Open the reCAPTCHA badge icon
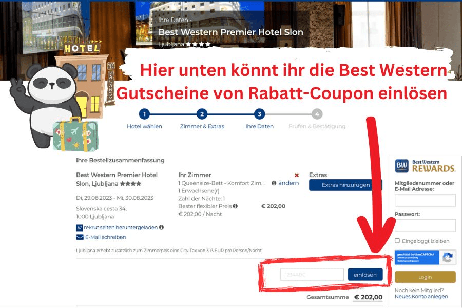This screenshot has width=462, height=308. click(x=447, y=258)
